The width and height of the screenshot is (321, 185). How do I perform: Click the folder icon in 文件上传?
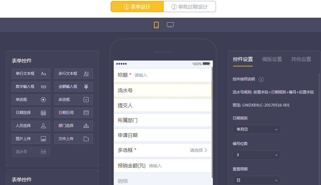pos(86,139)
